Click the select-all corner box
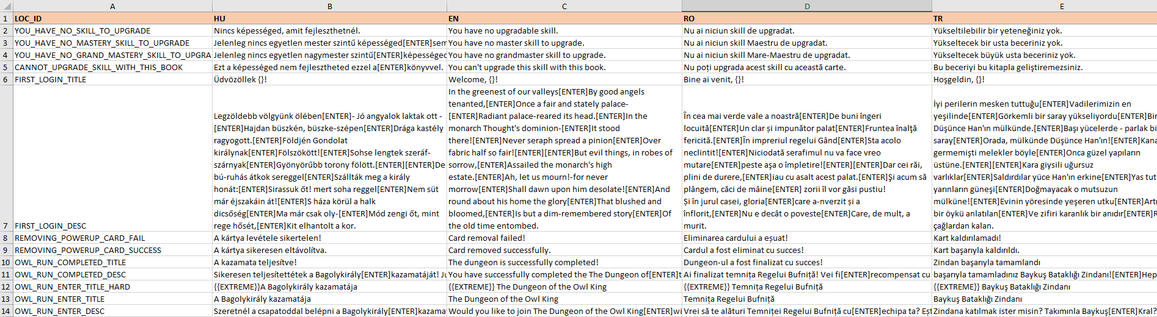 (6, 6)
